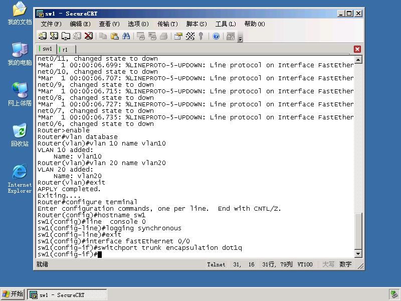Viewport: 401px width, 301px height.
Task: Click the 就绪 status text
Action: [42, 264]
